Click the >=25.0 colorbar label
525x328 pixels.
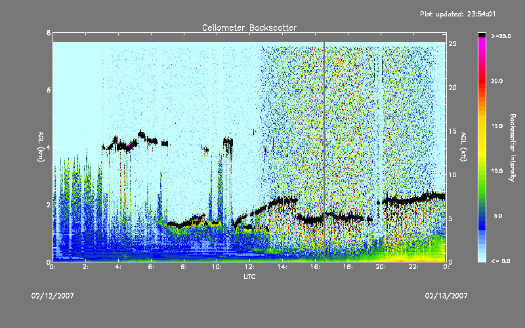click(501, 36)
